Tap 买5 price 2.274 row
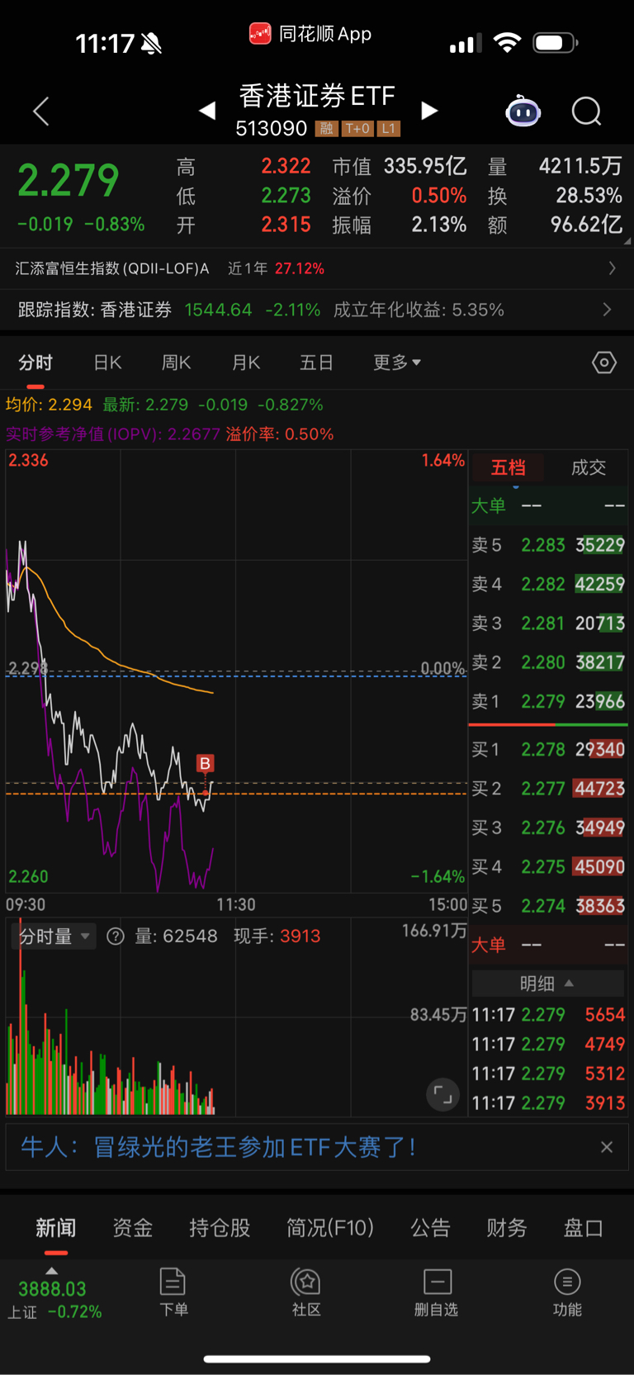 [x=548, y=906]
